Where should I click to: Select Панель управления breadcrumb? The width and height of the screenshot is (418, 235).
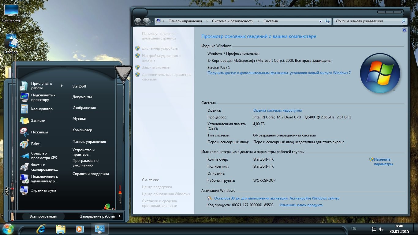click(185, 21)
